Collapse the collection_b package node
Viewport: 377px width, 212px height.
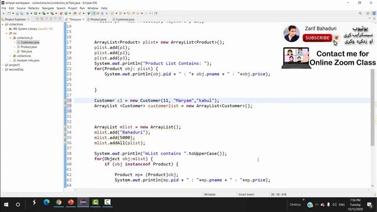[11, 38]
